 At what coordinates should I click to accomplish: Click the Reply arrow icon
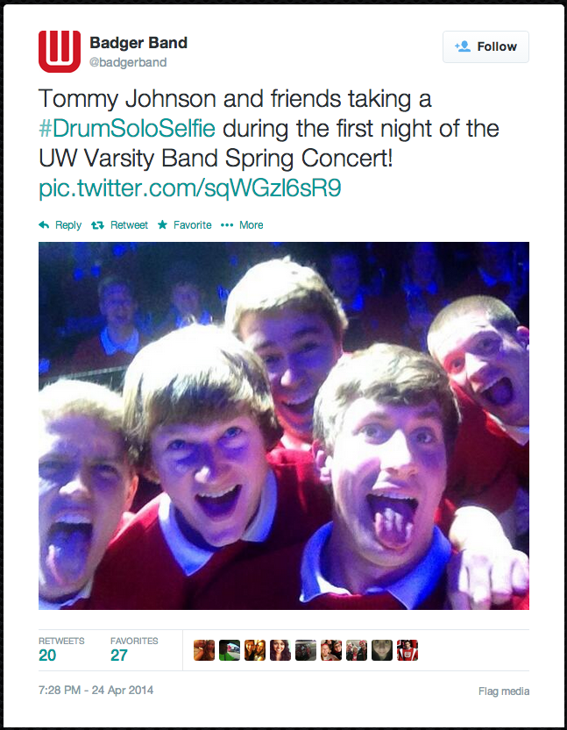(44, 225)
